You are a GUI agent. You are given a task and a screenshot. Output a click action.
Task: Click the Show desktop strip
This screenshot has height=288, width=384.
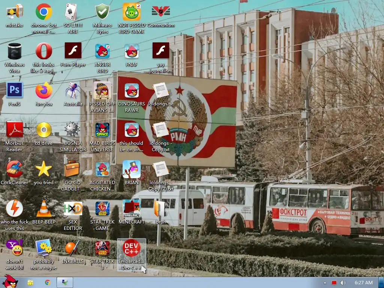(381, 283)
